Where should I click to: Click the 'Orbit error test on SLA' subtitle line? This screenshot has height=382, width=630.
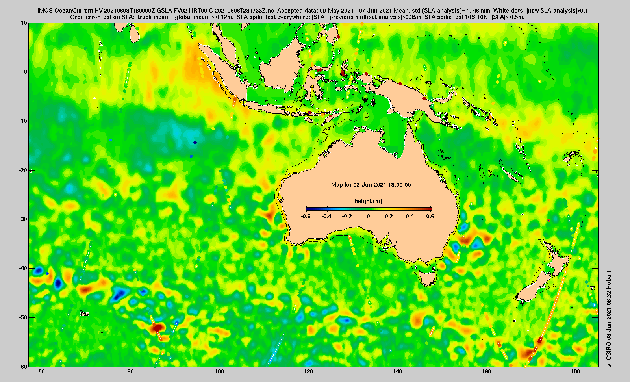click(x=297, y=17)
